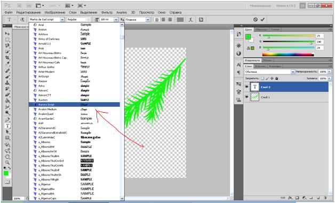
Task: Toggle lock transparent pixels checkbox
Action: click(x=262, y=79)
